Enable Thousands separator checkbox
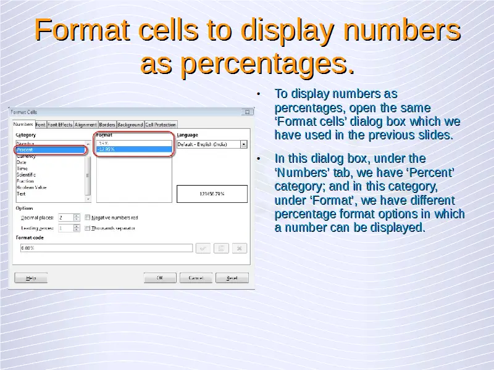Screen dimensions: 494x370 pos(88,228)
